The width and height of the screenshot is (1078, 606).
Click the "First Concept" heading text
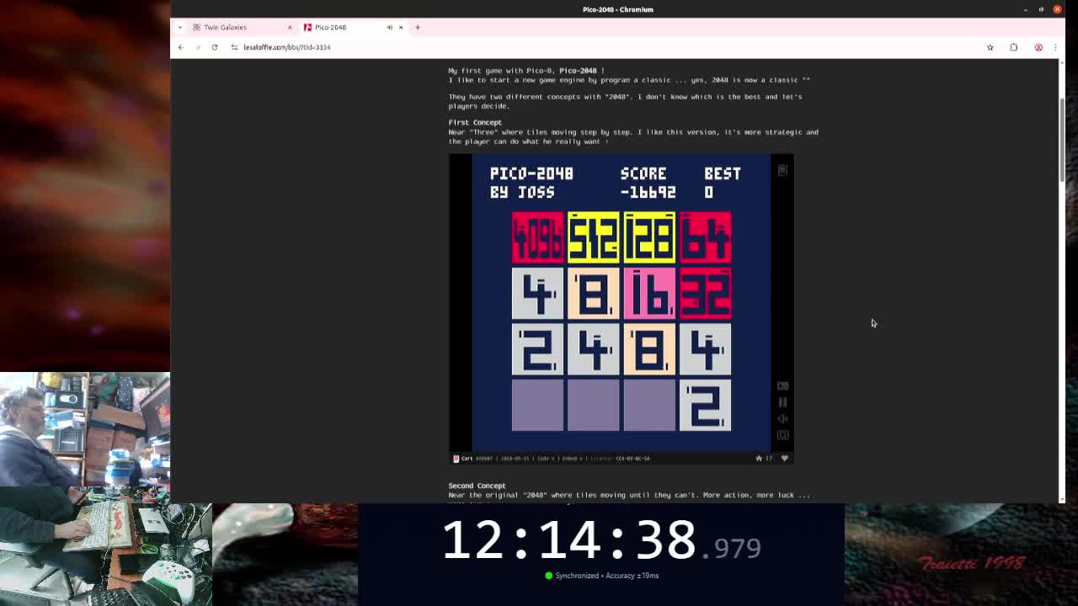pos(475,123)
